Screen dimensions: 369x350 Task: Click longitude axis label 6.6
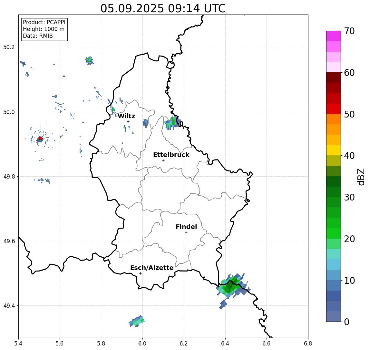coord(267,344)
